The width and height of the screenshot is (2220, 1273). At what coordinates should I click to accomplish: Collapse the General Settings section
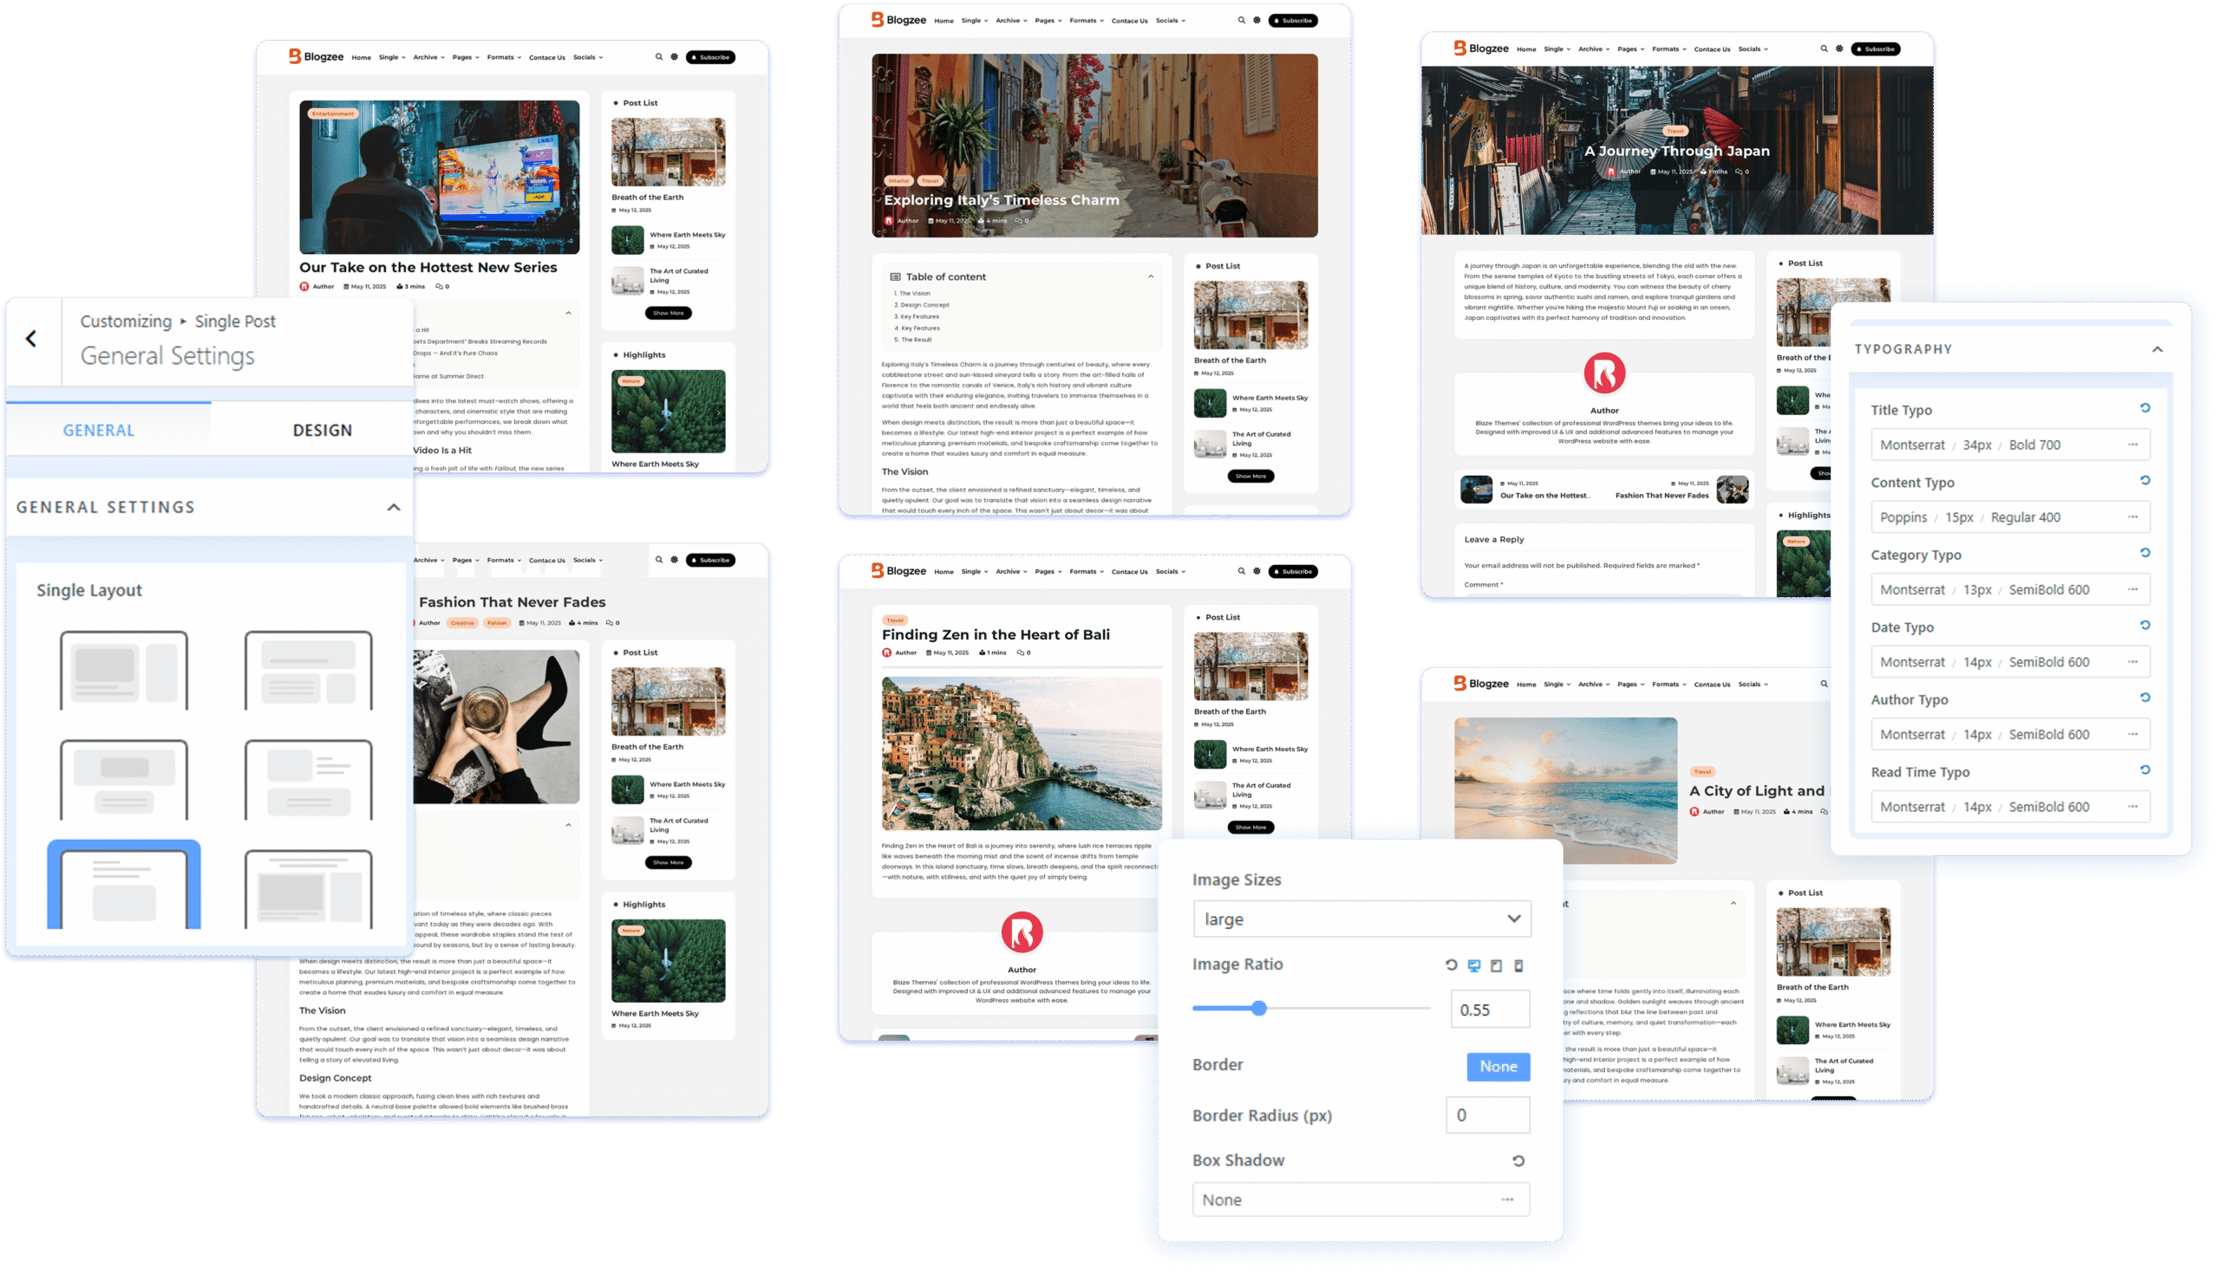point(394,508)
